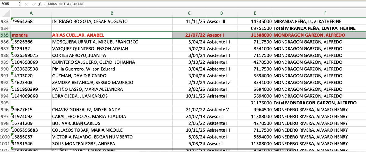Click cell with 79964268

[31, 22]
